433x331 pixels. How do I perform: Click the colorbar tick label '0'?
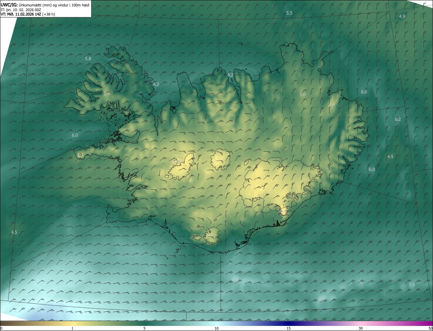[x=1, y=328]
